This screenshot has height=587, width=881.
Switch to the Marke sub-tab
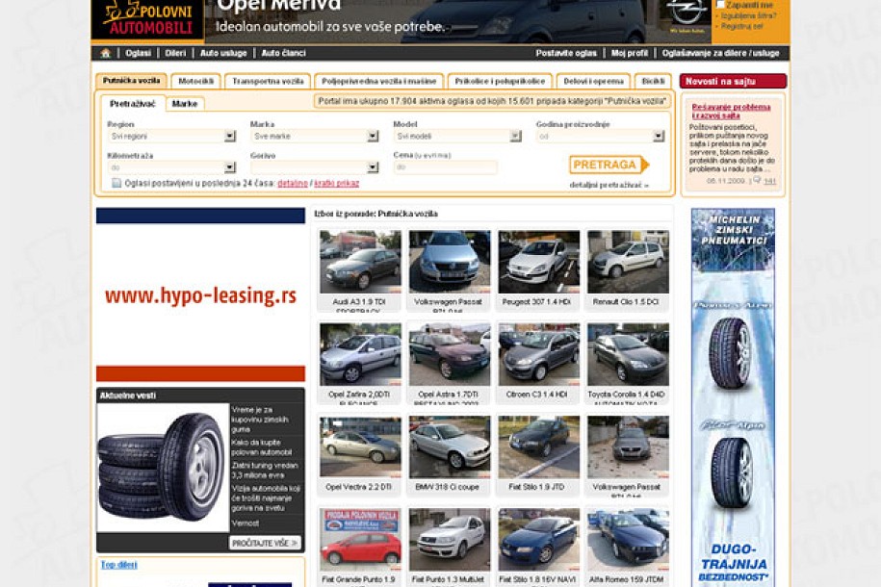click(185, 104)
